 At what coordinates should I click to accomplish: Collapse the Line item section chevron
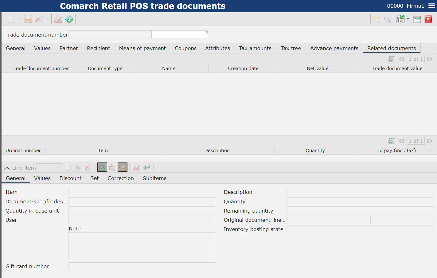[7, 168]
